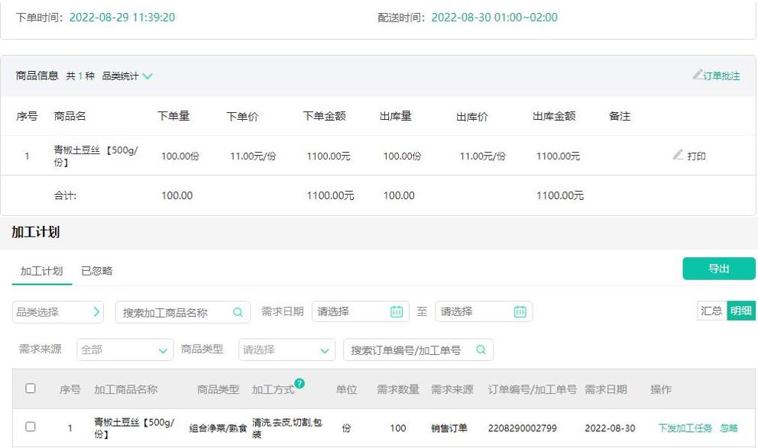Viewport: 758px width, 448px height.
Task: Click the green 导出 export button
Action: click(x=718, y=268)
